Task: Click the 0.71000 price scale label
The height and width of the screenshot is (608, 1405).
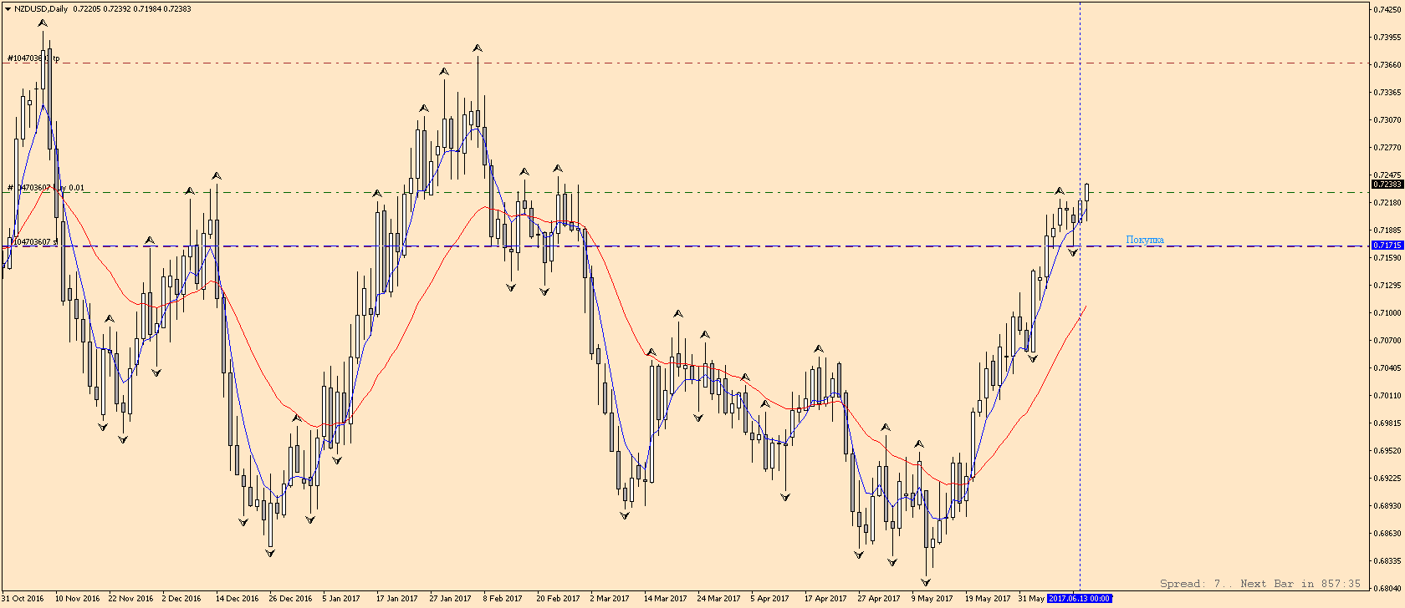Action: [x=1388, y=313]
